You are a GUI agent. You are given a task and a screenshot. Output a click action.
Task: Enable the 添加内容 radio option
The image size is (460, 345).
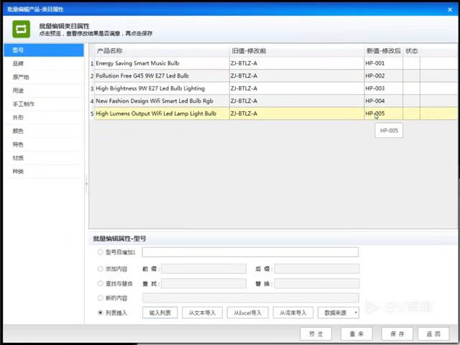[101, 269]
